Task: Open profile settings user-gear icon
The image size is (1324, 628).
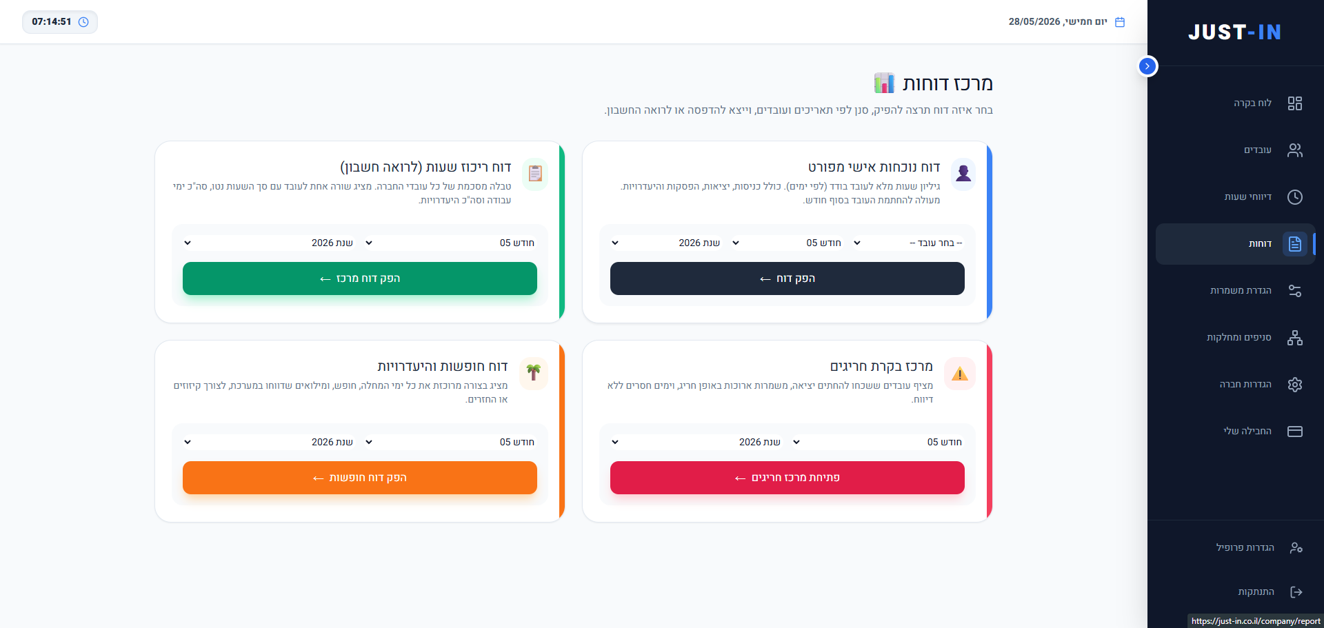Action: [1296, 548]
